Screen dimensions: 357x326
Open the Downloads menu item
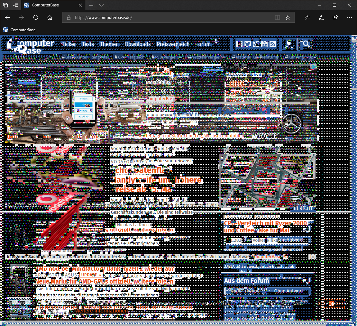click(x=138, y=44)
